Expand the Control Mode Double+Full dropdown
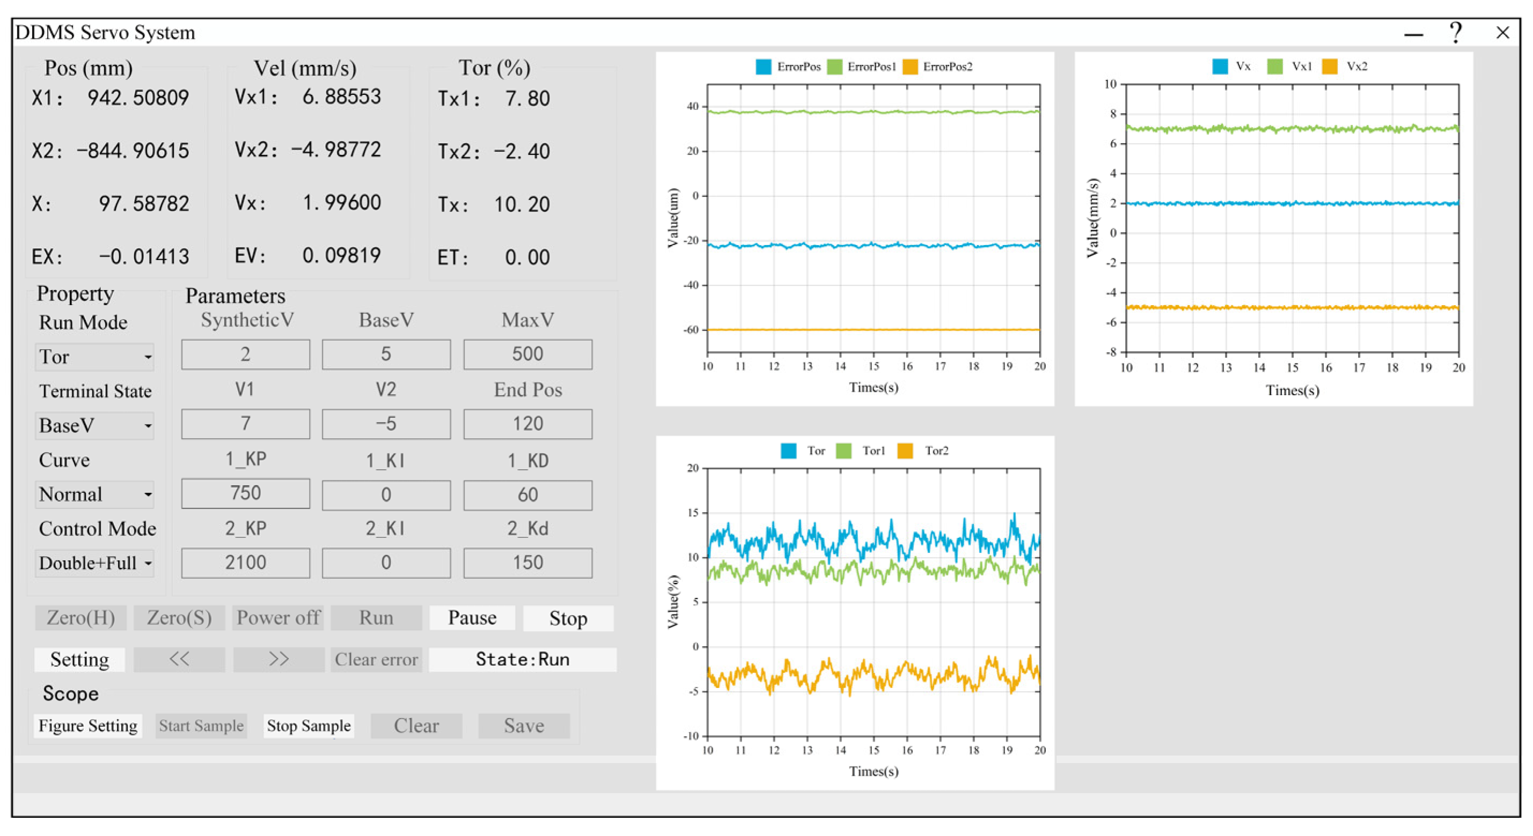1533x836 pixels. click(x=94, y=563)
